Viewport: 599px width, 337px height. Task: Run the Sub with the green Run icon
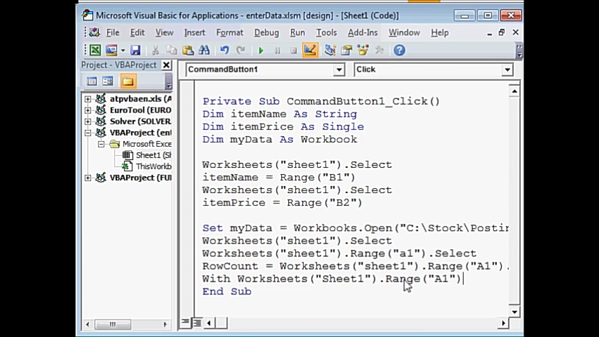[261, 50]
